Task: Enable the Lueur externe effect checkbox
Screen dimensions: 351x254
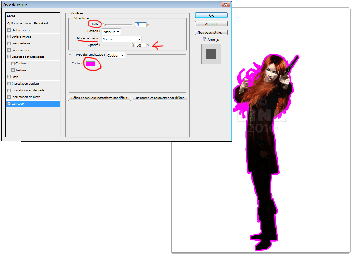Action: point(9,43)
